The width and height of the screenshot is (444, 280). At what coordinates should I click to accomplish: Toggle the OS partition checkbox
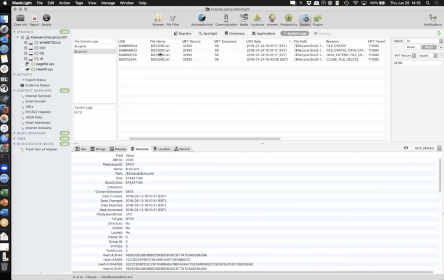26,53
